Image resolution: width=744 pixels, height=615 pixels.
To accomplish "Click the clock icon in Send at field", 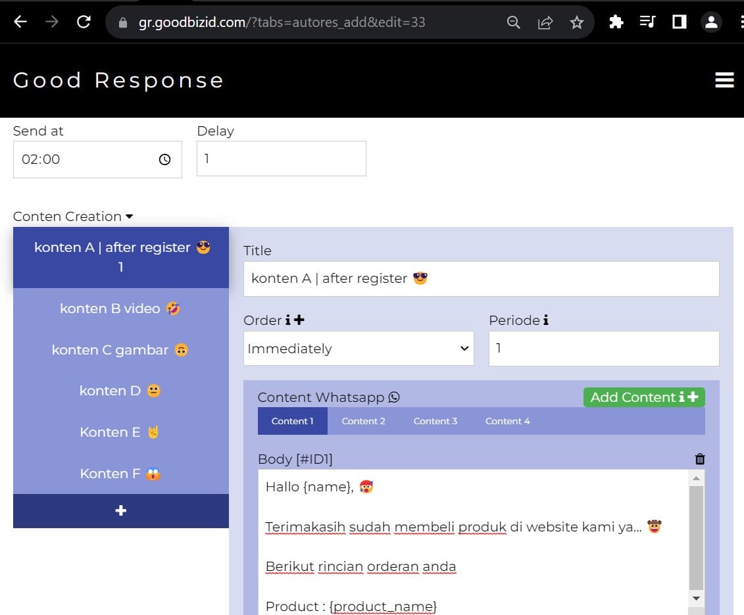I will (164, 160).
